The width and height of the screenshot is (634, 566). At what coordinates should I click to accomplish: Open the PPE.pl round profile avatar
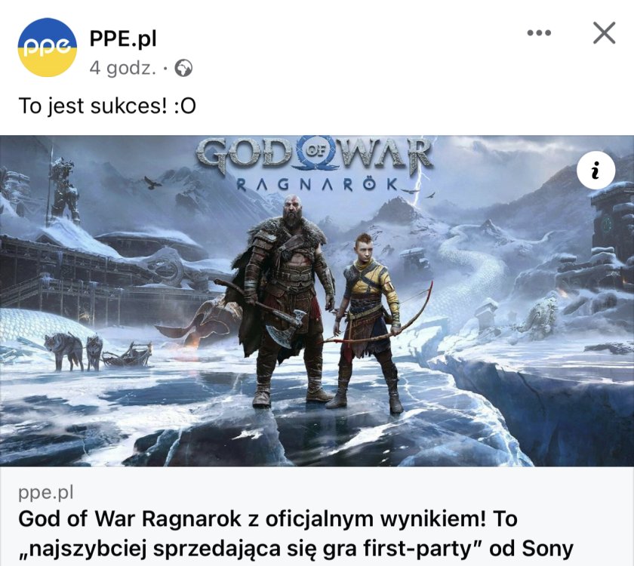48,48
